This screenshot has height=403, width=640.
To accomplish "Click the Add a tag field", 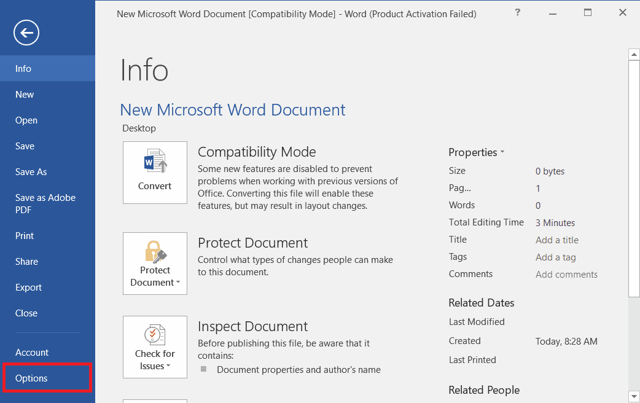I will 555,257.
